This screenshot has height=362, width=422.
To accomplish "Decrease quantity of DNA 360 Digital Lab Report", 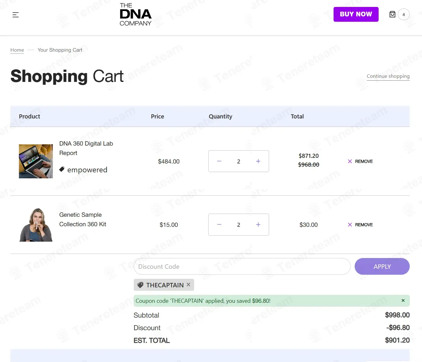I will click(219, 161).
